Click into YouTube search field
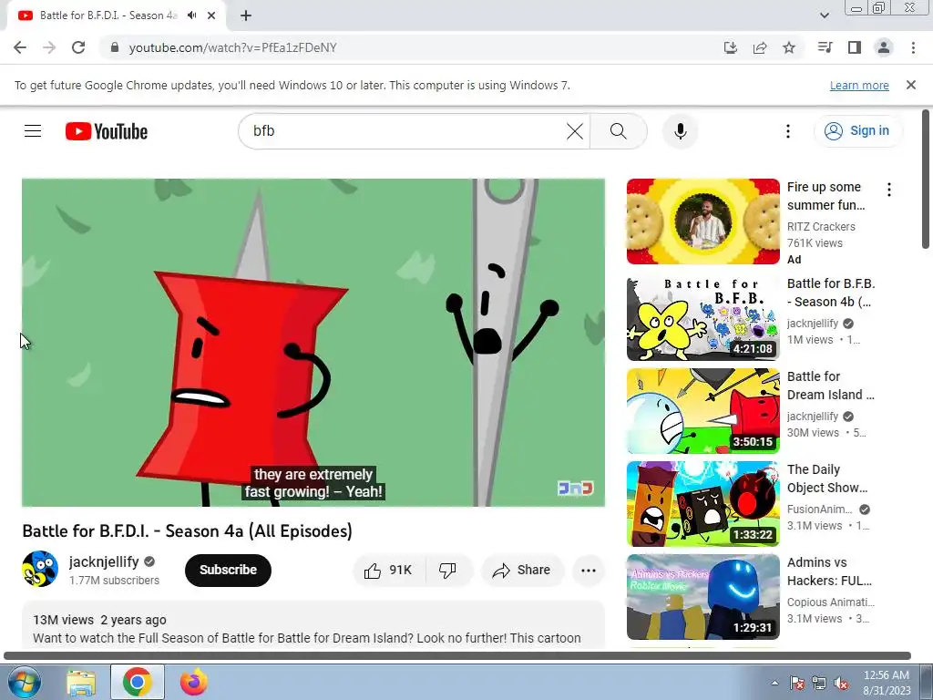Screen dimensions: 933x700 click(405, 131)
